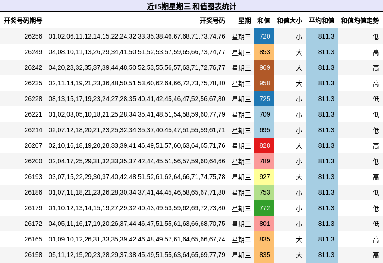Click the drawn numbers starting 01,07,11,18 of issue 26186
The width and height of the screenshot is (383, 263).
(x=137, y=192)
